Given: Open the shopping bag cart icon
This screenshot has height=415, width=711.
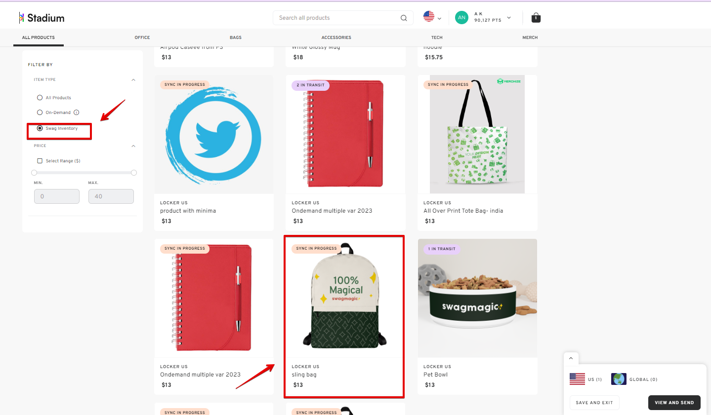Looking at the screenshot, I should (x=536, y=17).
